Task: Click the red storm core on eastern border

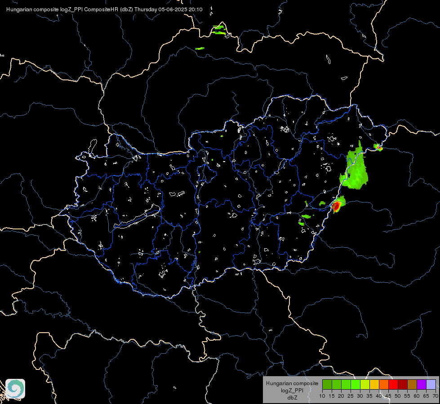Action: (x=336, y=206)
